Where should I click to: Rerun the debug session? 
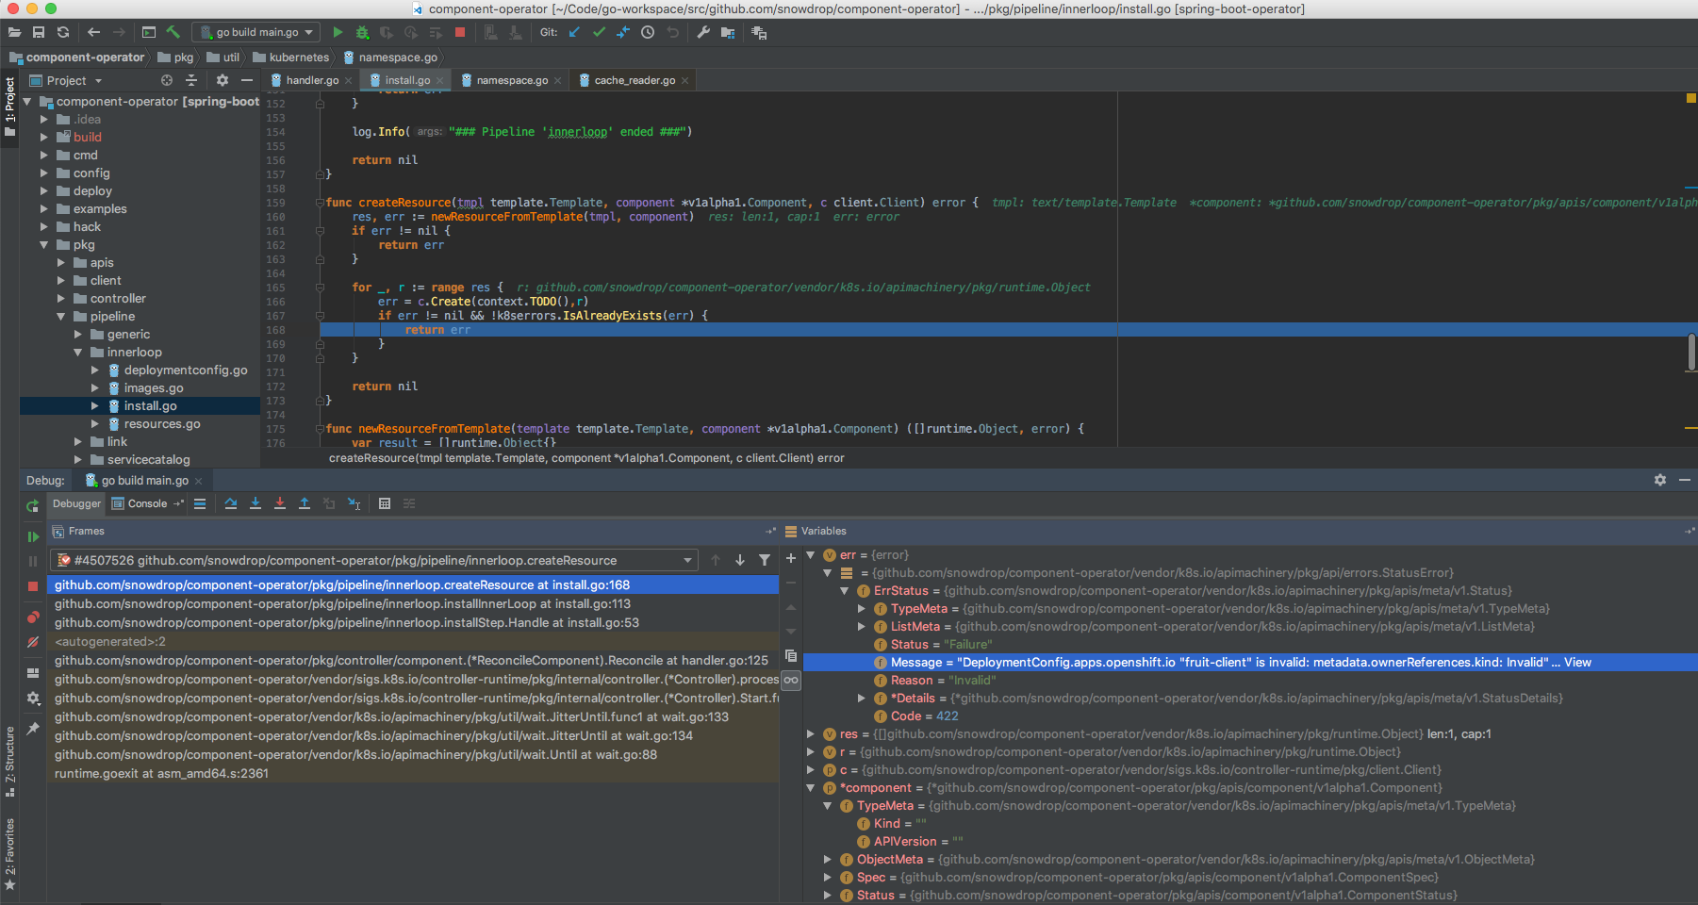(x=33, y=506)
